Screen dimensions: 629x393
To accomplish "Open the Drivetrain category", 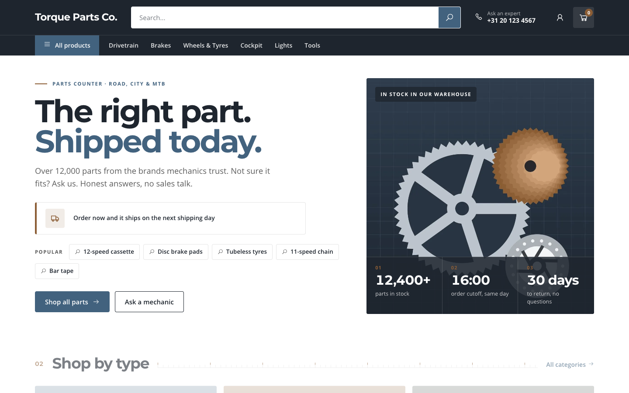I will click(124, 45).
